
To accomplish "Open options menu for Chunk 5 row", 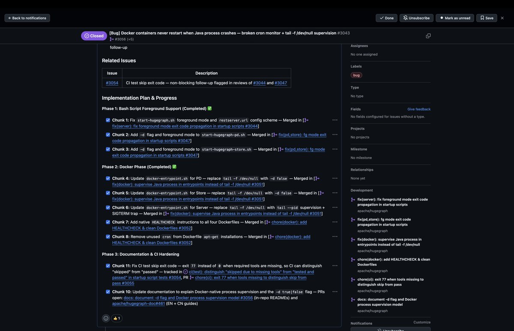I will (335, 193).
